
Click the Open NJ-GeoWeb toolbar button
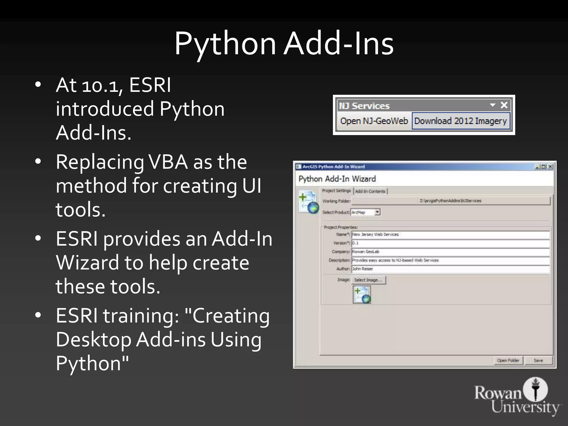coord(374,121)
